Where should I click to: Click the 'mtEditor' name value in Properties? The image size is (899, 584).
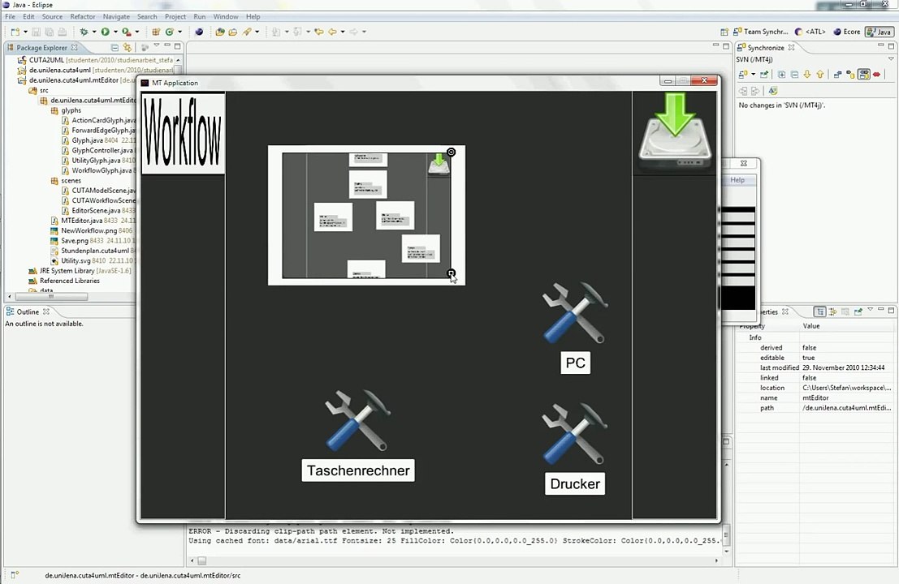pos(815,398)
